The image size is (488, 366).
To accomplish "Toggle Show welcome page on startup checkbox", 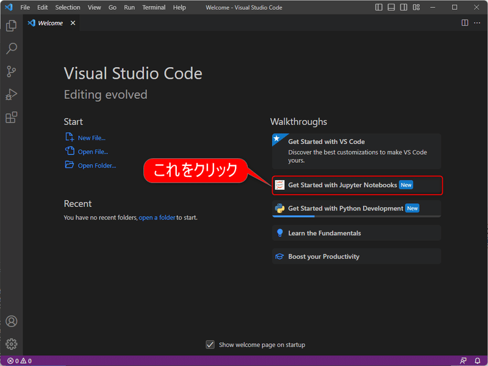I will pos(210,345).
